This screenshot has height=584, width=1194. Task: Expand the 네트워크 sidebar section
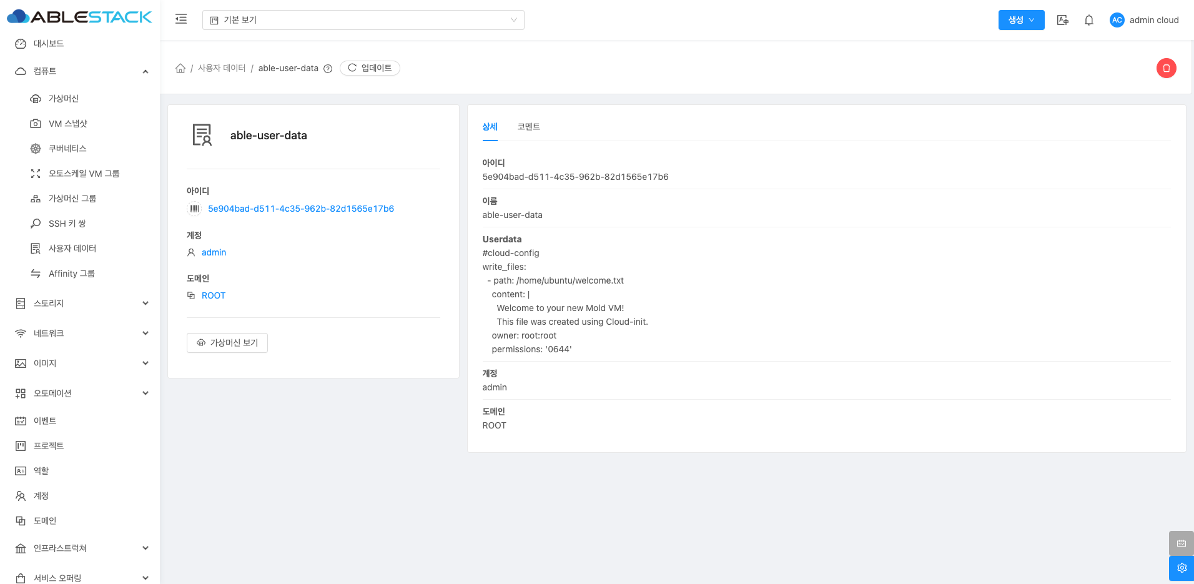pyautogui.click(x=81, y=334)
